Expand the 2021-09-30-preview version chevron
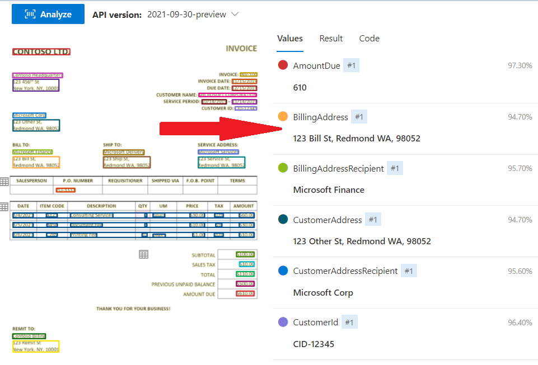This screenshot has height=365, width=538. (234, 15)
